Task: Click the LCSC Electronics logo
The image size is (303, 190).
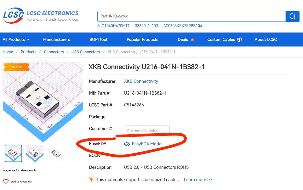Action: click(x=41, y=16)
